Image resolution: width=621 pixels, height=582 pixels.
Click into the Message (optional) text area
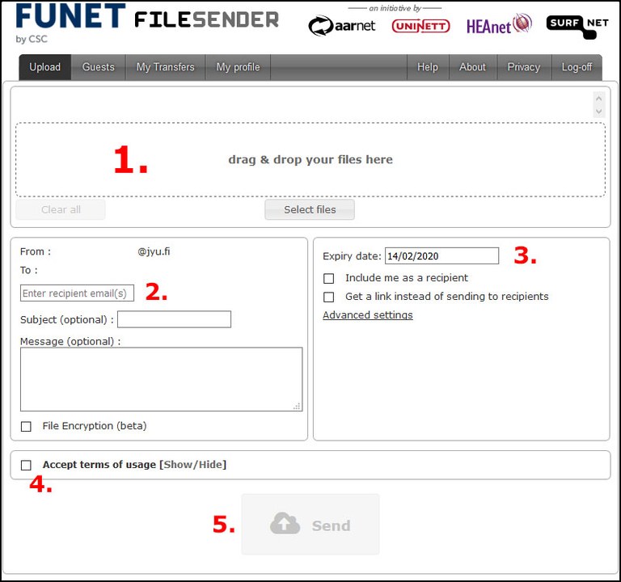[161, 379]
